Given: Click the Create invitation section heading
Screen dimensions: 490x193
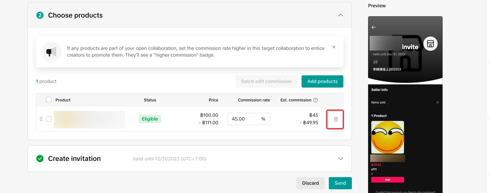Looking at the screenshot, I should coord(74,159).
